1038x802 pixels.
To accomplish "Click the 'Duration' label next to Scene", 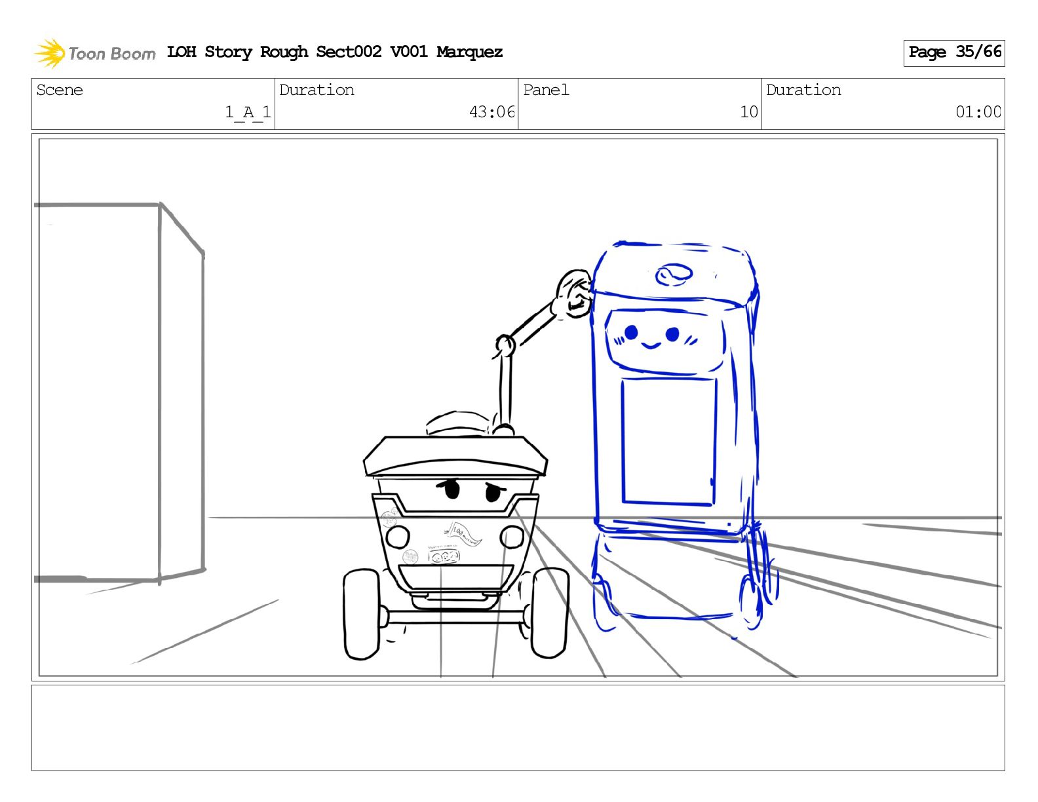I will pos(317,90).
